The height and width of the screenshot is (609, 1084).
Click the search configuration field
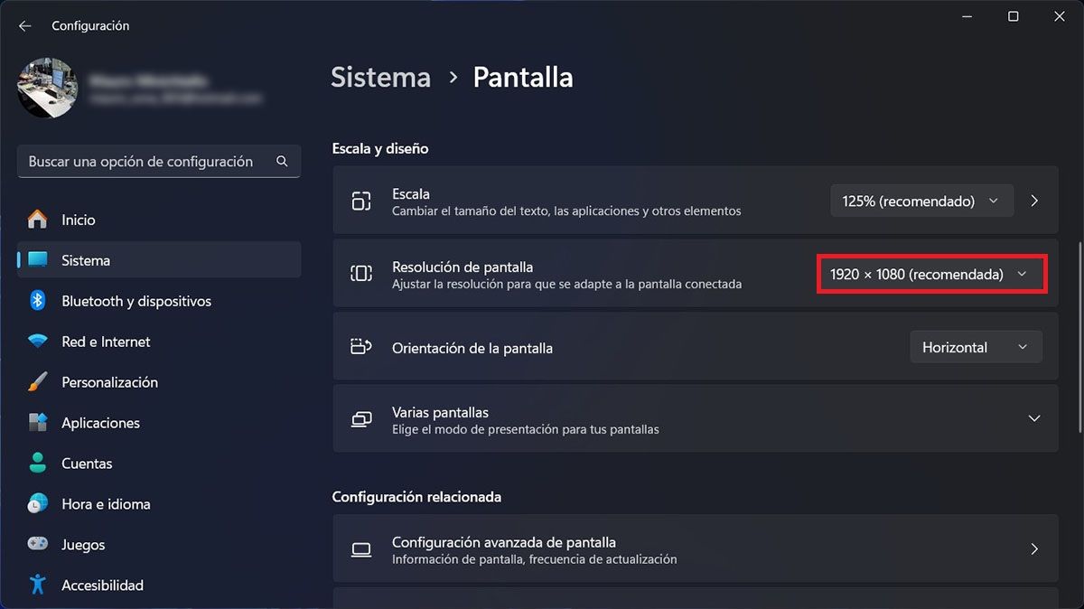coord(159,161)
